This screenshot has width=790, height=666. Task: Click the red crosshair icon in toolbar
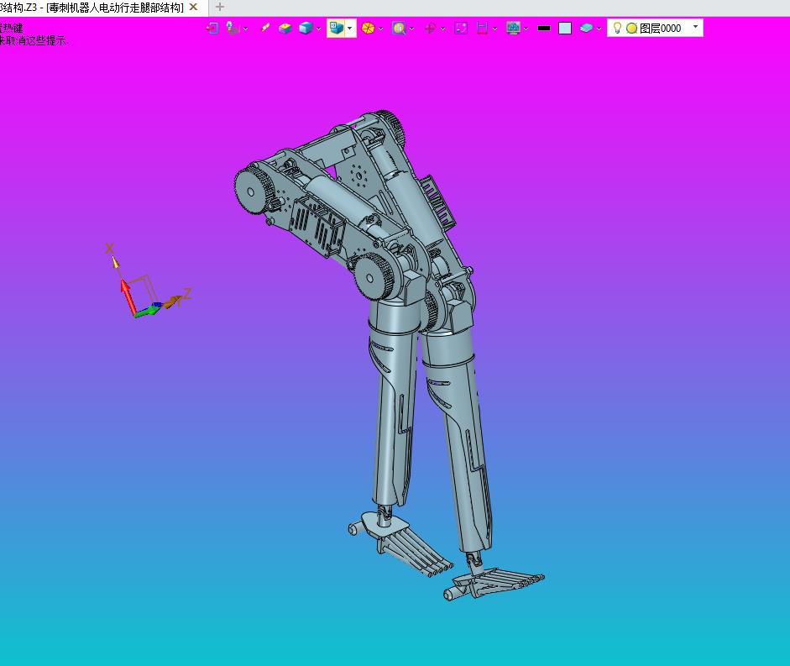click(430, 28)
